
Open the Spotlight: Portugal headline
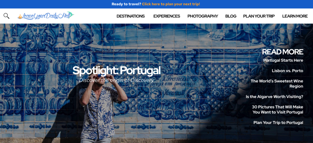tap(116, 71)
